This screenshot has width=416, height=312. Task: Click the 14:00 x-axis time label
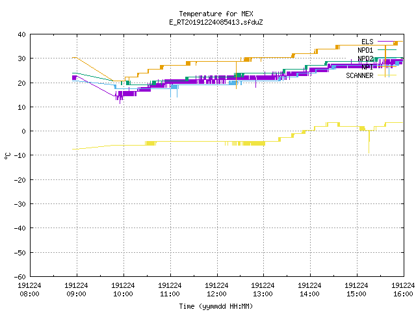tap(309, 294)
